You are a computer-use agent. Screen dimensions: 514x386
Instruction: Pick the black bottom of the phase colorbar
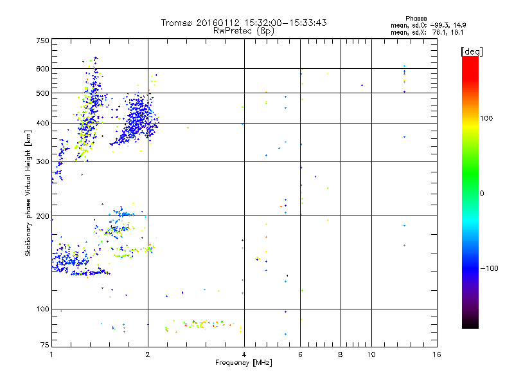pos(470,324)
